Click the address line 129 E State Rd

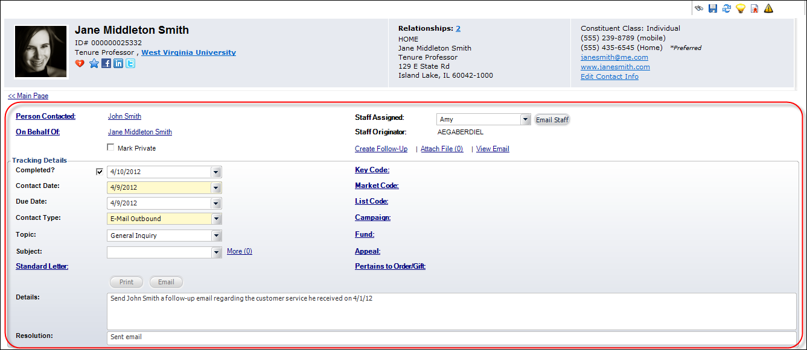pos(424,66)
